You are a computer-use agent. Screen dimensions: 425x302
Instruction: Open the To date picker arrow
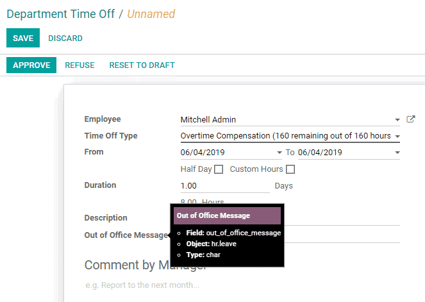click(397, 153)
